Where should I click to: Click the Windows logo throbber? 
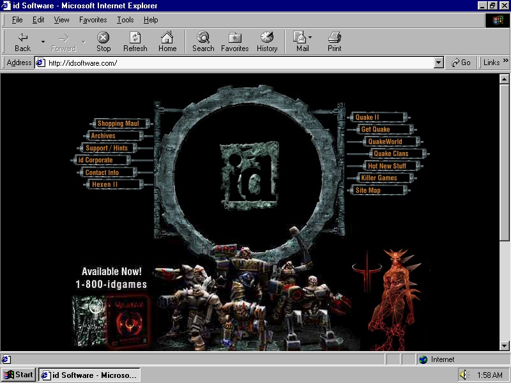point(498,20)
